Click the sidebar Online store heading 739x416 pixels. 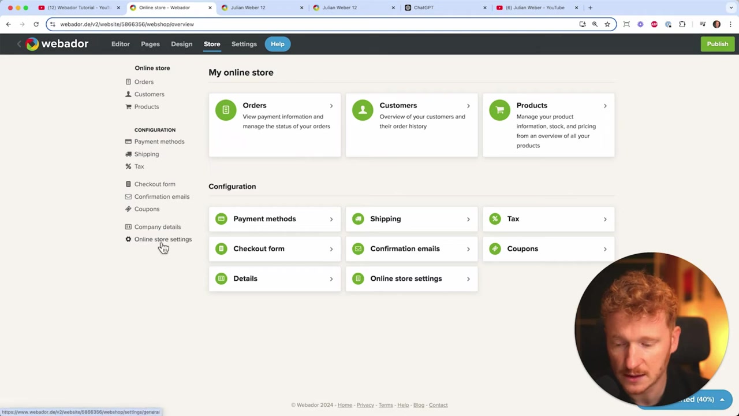[152, 68]
